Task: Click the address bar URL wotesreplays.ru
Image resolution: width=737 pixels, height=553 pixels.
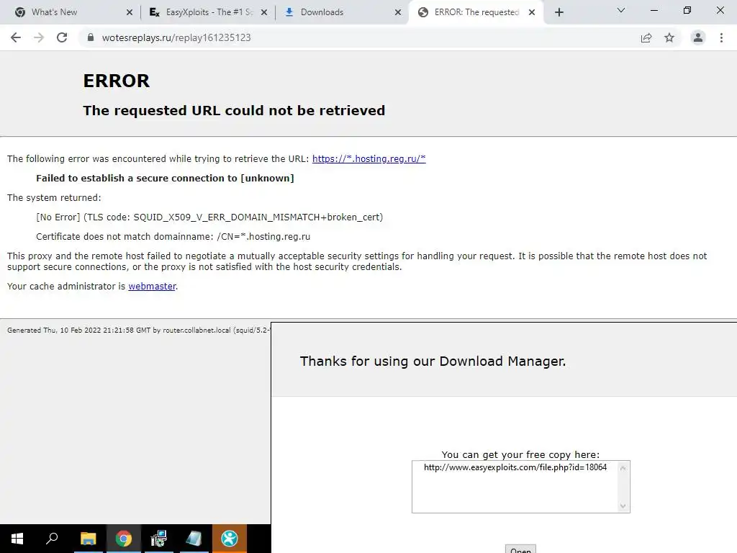Action: [x=176, y=37]
